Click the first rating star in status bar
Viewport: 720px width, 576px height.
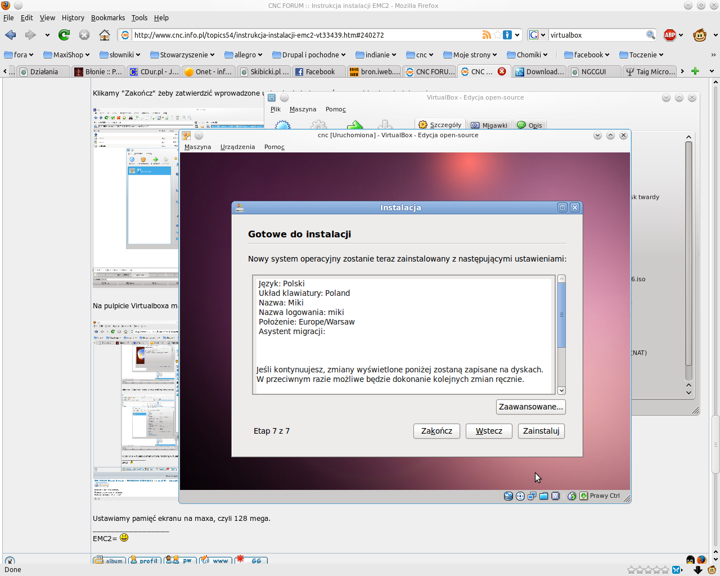pyautogui.click(x=631, y=570)
